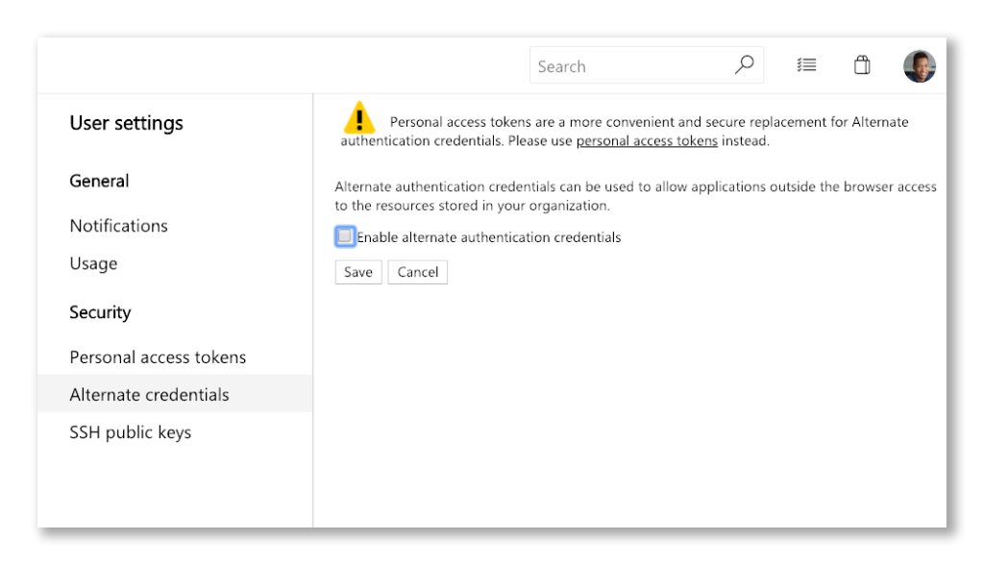The image size is (984, 565).
Task: Open the work items list icon
Action: click(x=806, y=64)
